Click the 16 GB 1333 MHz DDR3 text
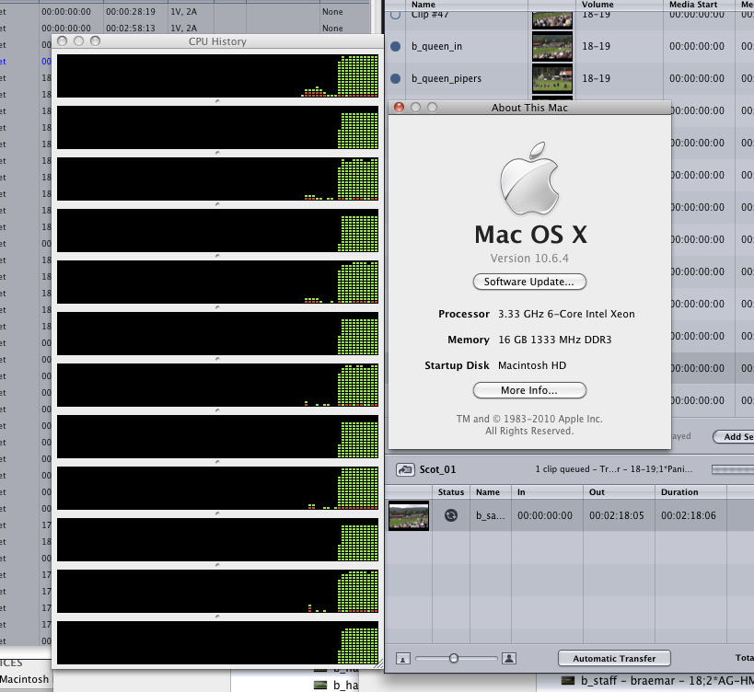The height and width of the screenshot is (692, 754). tap(555, 340)
